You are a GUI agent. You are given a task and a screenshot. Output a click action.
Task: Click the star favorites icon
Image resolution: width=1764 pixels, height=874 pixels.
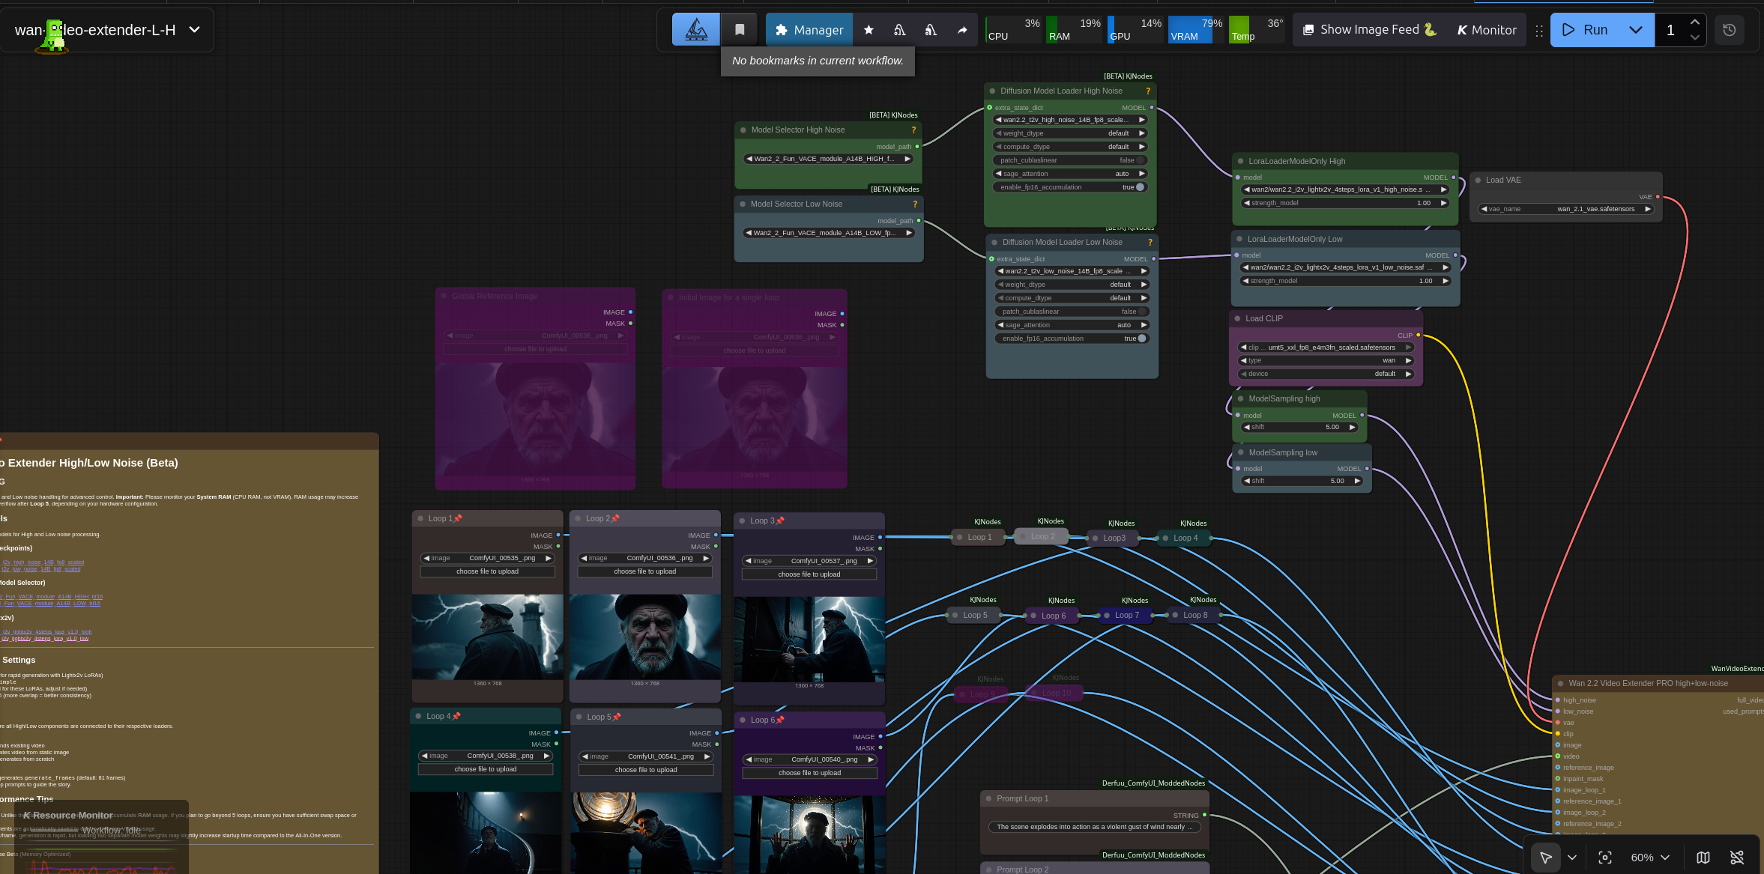869,30
